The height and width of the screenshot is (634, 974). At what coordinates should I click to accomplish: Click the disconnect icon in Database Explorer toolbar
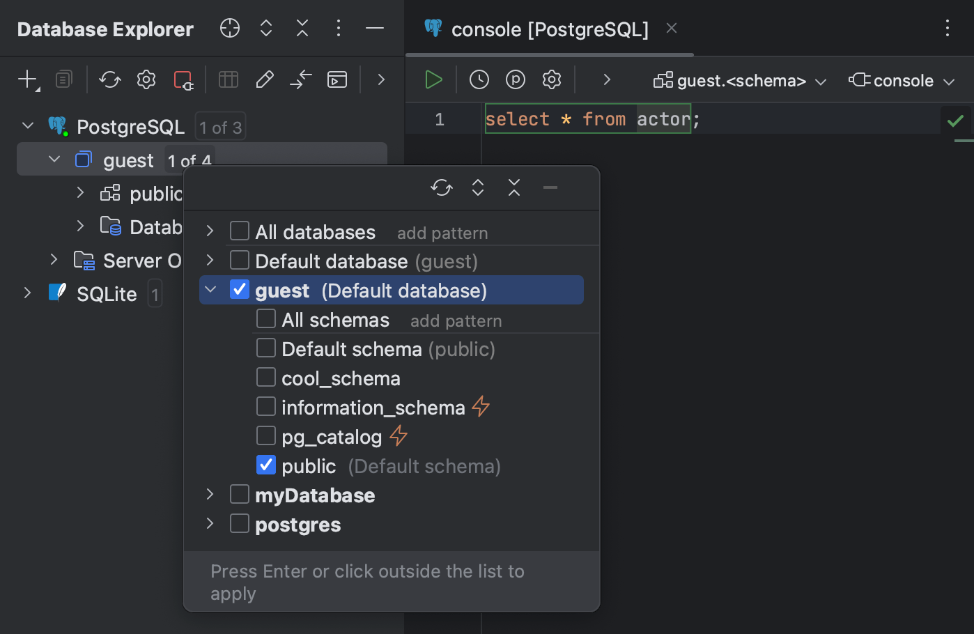[183, 79]
